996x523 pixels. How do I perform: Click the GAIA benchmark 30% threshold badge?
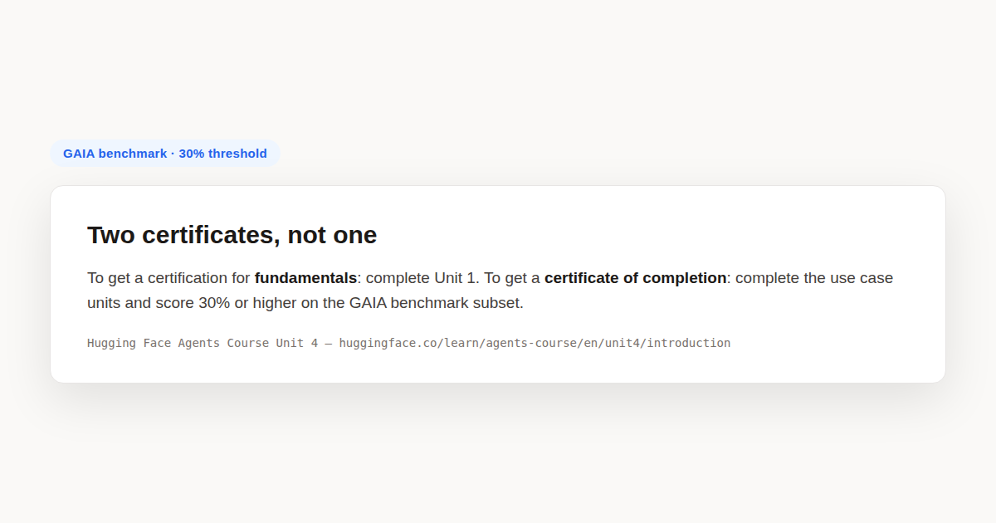click(x=165, y=154)
